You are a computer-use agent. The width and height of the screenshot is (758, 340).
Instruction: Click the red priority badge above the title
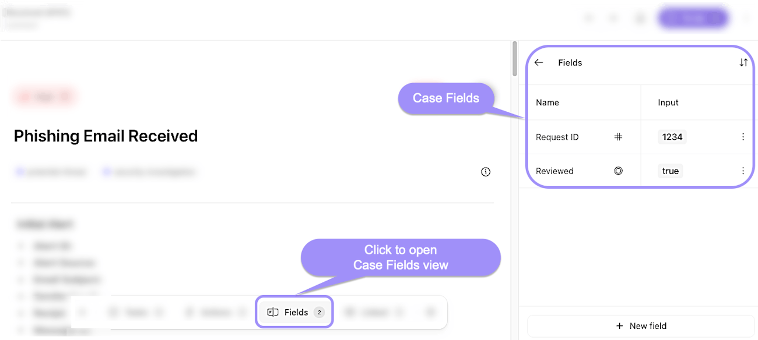point(44,97)
